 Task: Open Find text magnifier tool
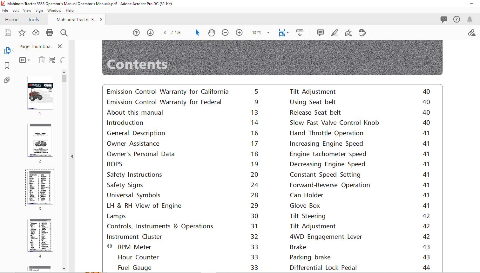point(64,33)
